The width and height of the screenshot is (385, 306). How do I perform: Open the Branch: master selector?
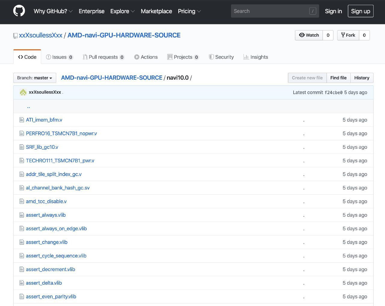[x=35, y=78]
